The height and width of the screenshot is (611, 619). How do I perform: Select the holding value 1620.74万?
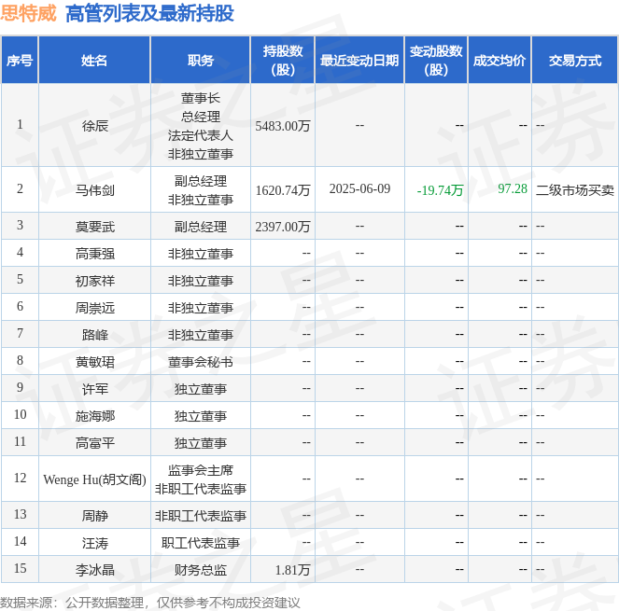(283, 190)
